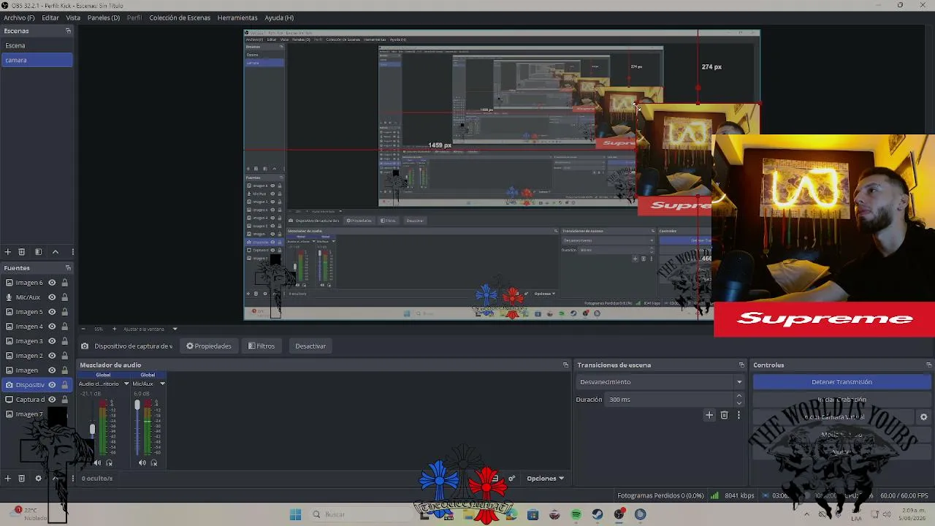Open Mic/Aux mixer dropdown arrow

tap(162, 384)
